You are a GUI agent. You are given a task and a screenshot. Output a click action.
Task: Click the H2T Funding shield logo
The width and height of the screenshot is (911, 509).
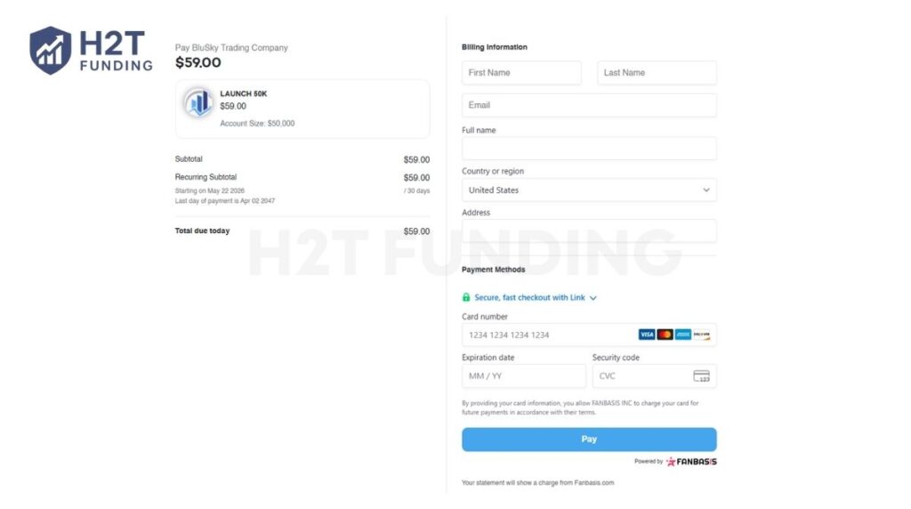pos(51,51)
